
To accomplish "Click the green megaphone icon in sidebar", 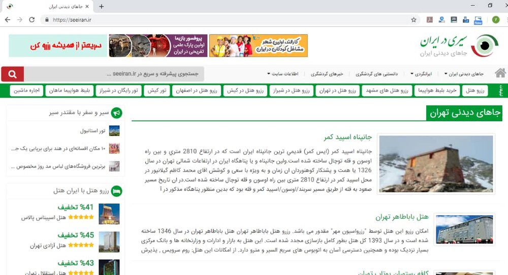I will [117, 113].
